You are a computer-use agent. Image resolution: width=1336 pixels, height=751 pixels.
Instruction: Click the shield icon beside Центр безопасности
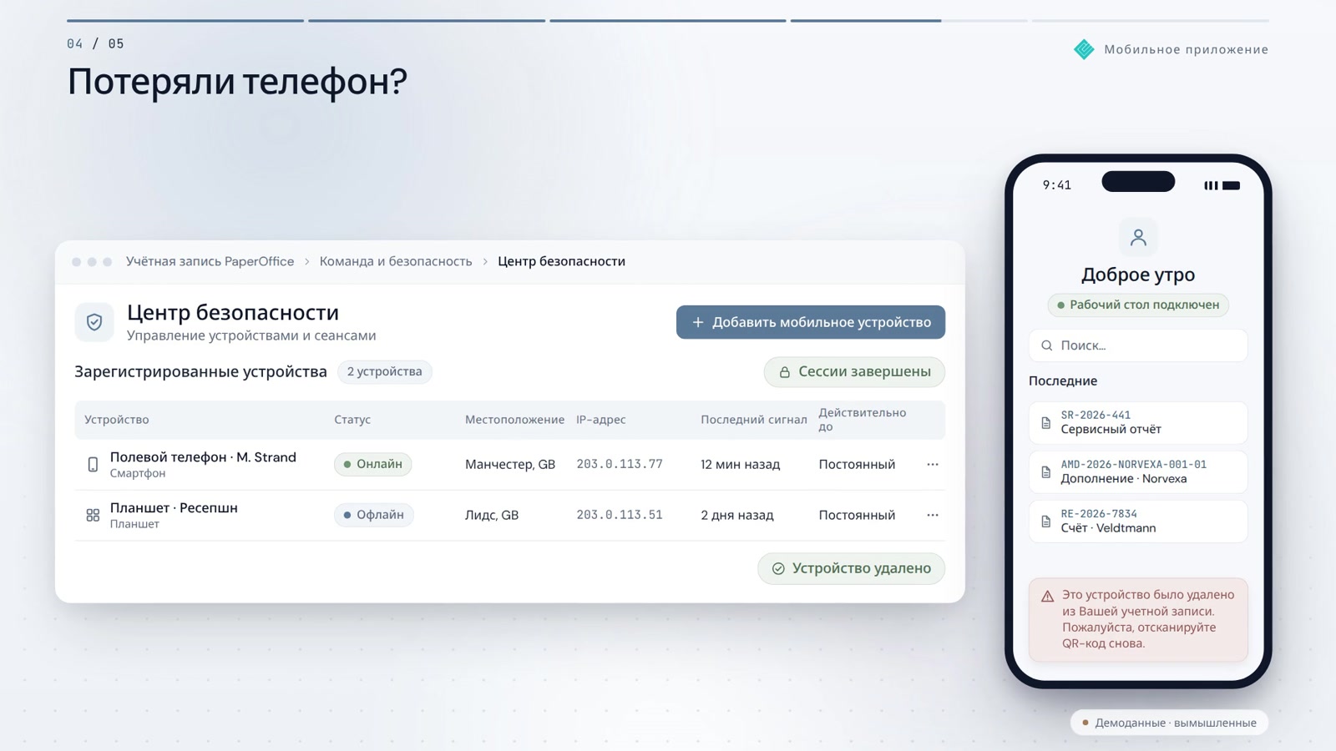tap(94, 322)
